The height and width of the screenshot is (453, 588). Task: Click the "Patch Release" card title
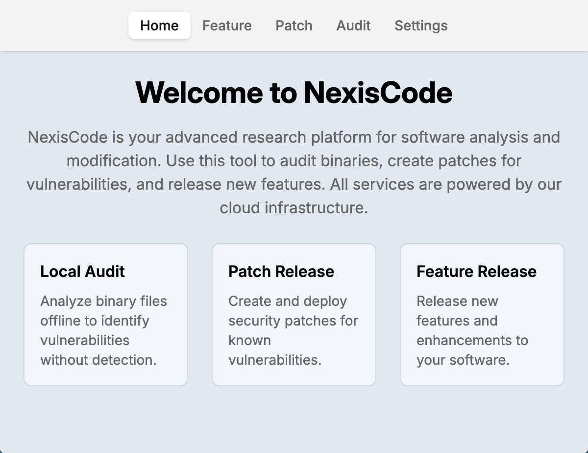[281, 272]
